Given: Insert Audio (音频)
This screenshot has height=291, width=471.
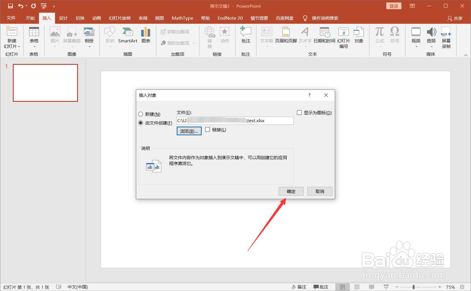Looking at the screenshot, I should (431, 37).
